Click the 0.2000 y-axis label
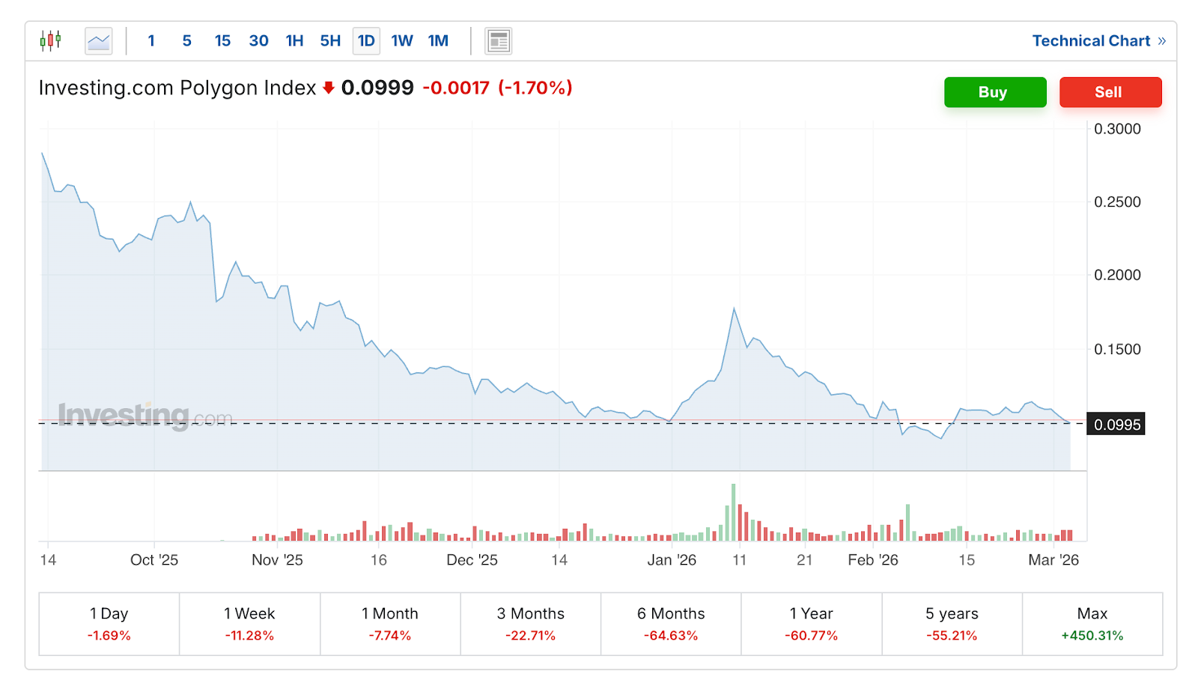Screen dimensions: 1198x683 [x=1117, y=275]
